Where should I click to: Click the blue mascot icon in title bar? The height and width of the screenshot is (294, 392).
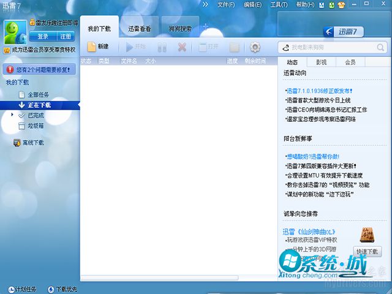pos(322,5)
